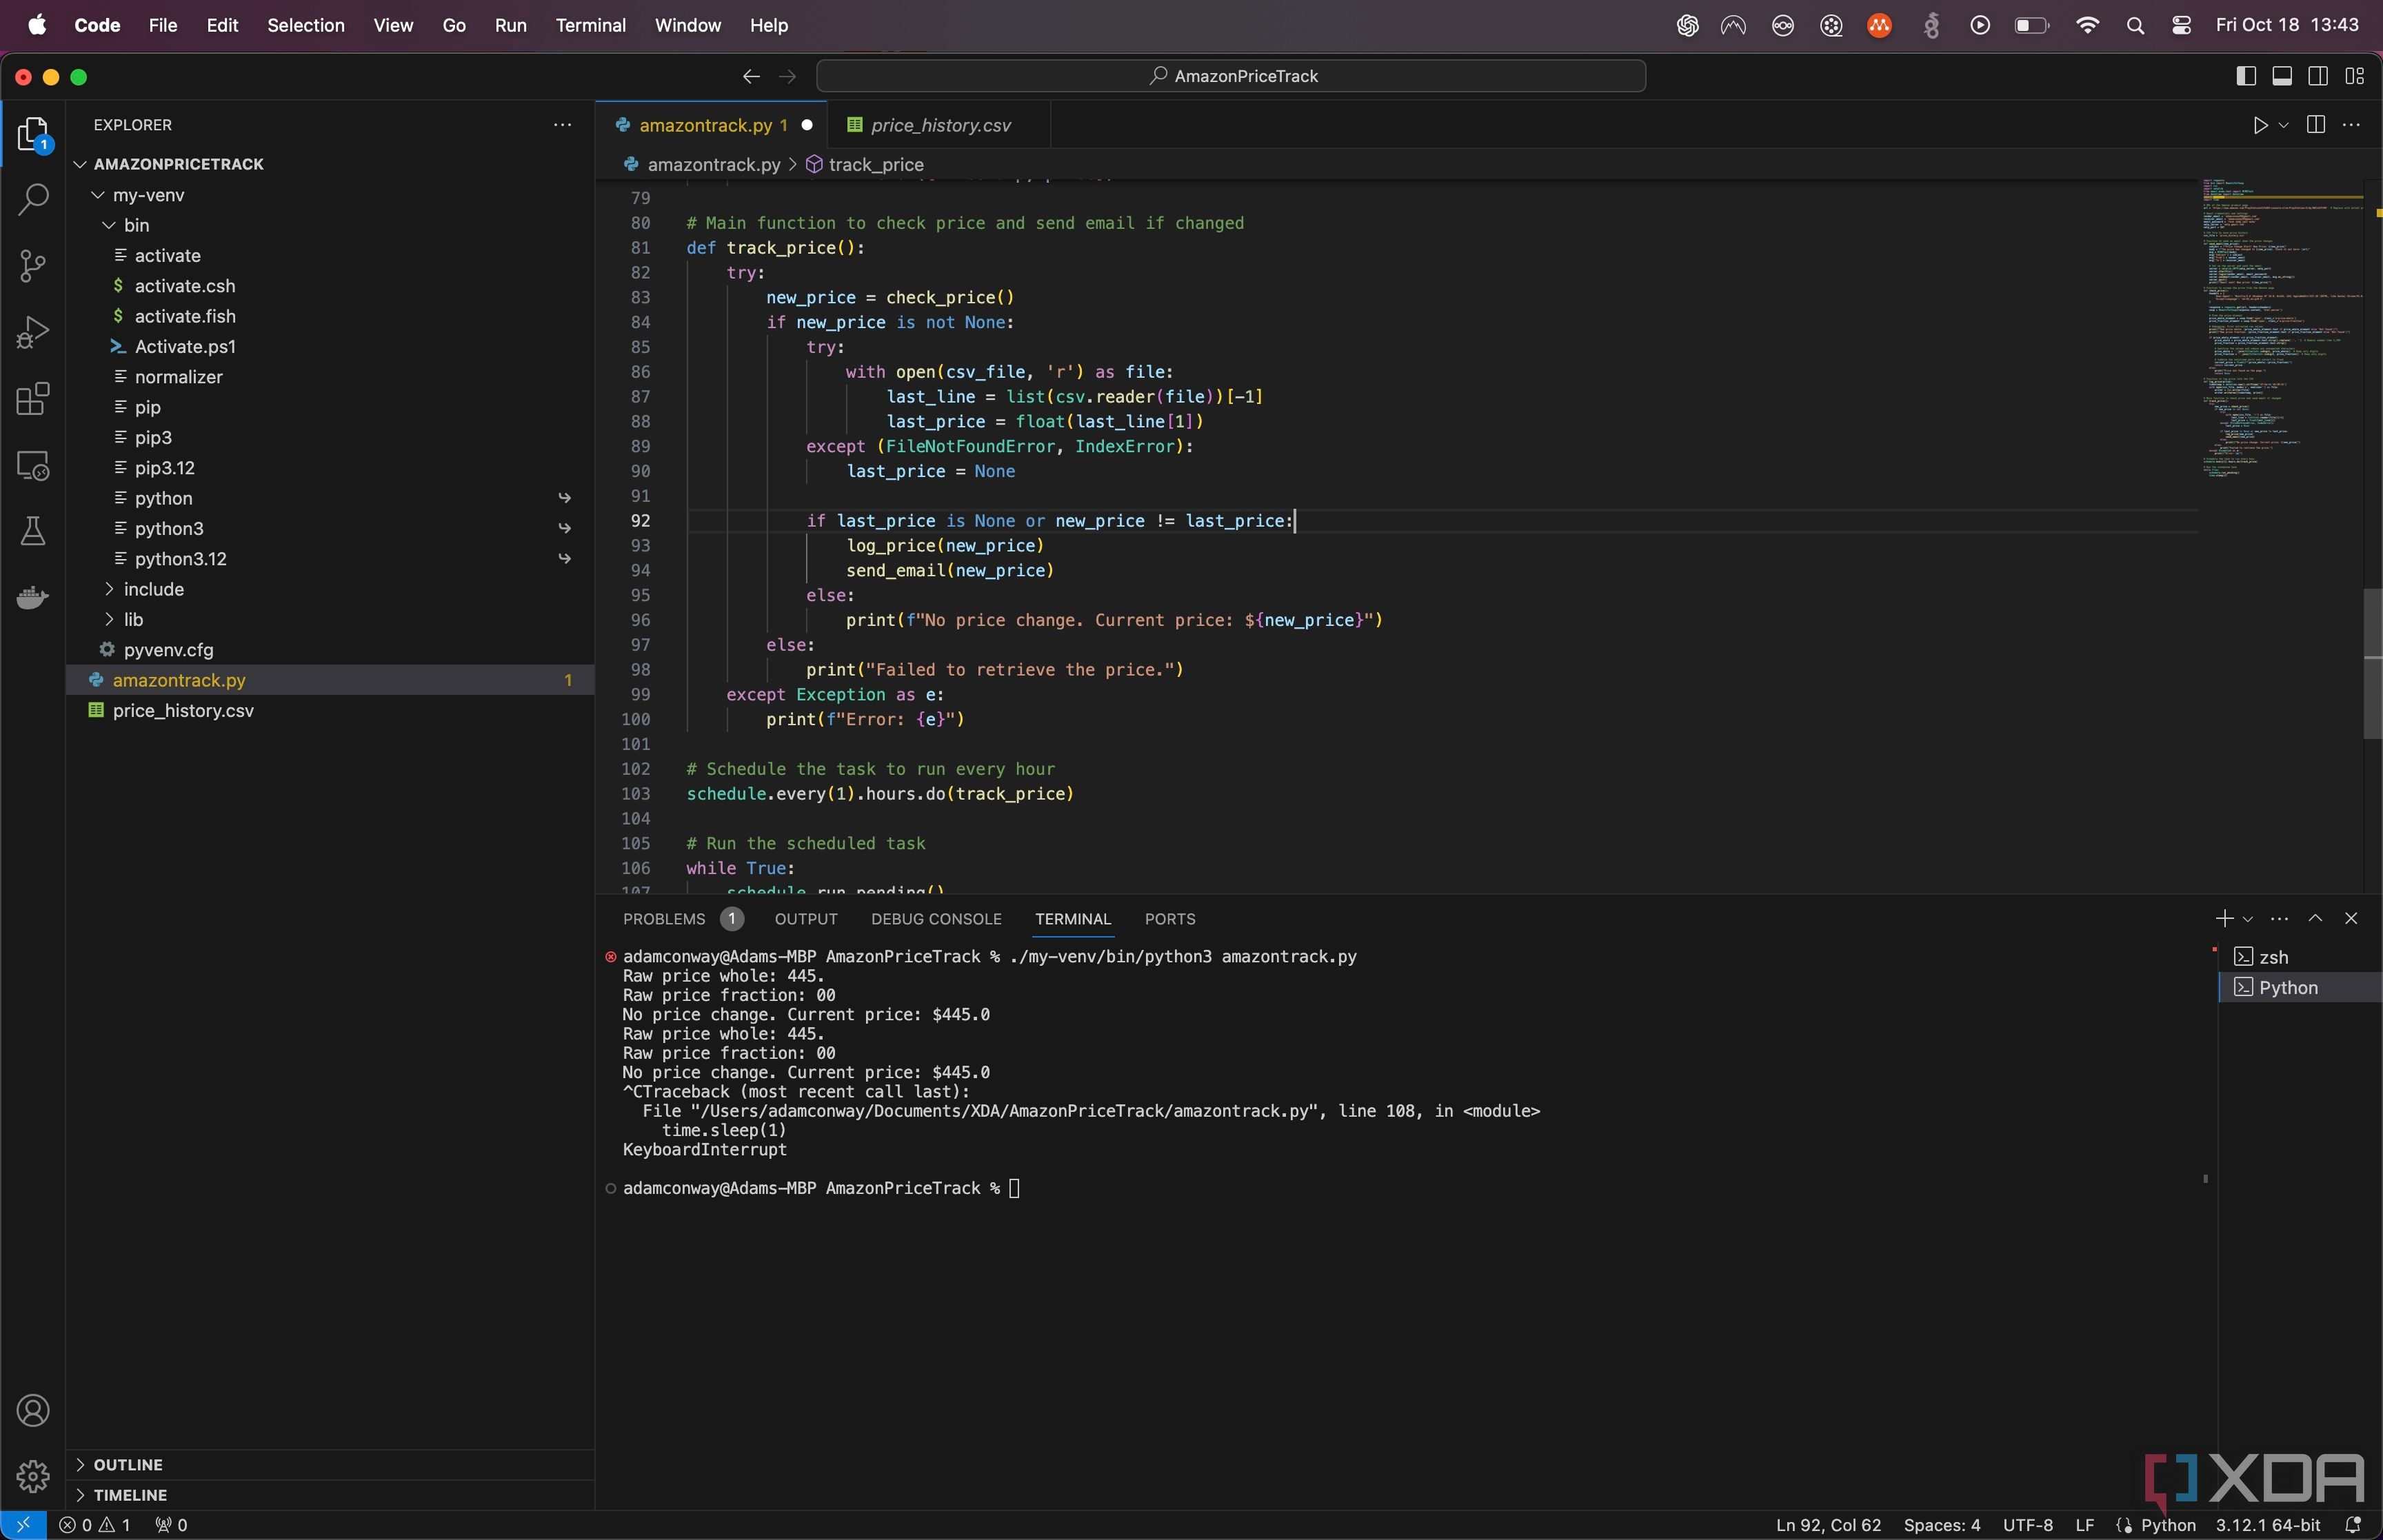Screen dimensions: 2383x1540
Task: Switch to the PORTS panel tab
Action: coord(1169,919)
